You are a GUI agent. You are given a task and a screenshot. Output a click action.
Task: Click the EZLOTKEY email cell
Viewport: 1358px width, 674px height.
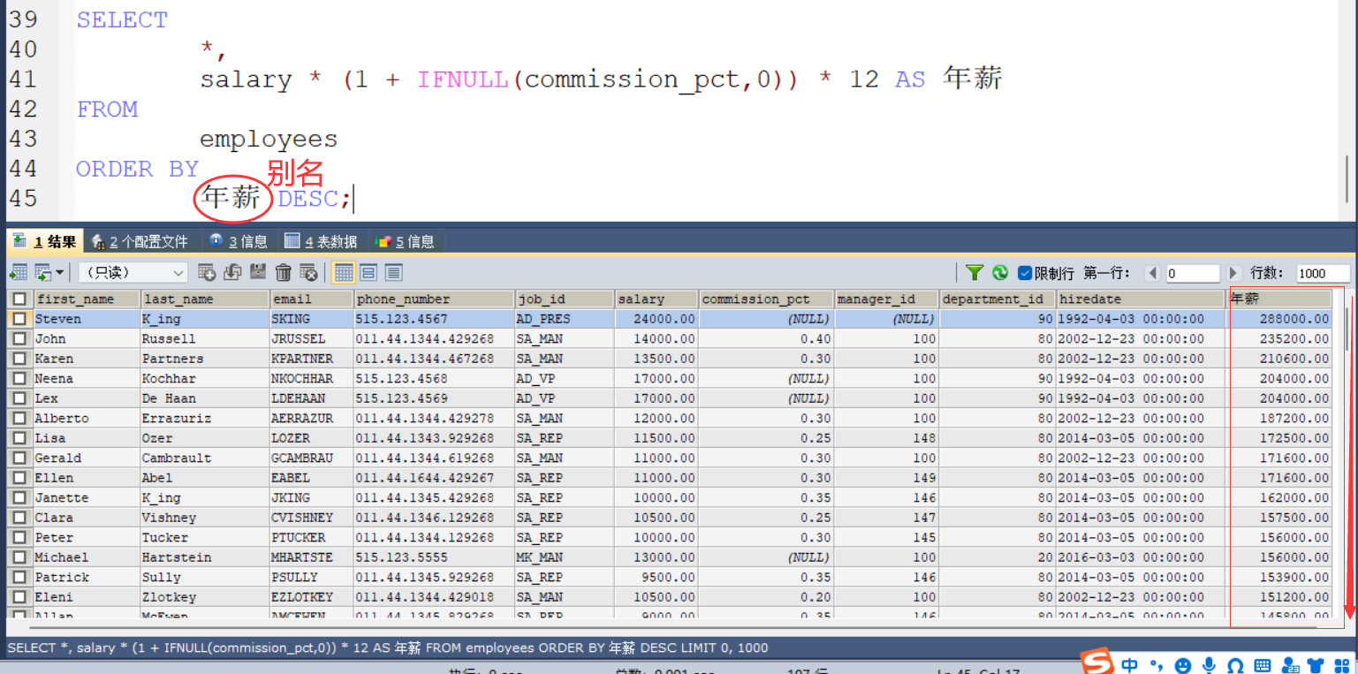click(312, 597)
